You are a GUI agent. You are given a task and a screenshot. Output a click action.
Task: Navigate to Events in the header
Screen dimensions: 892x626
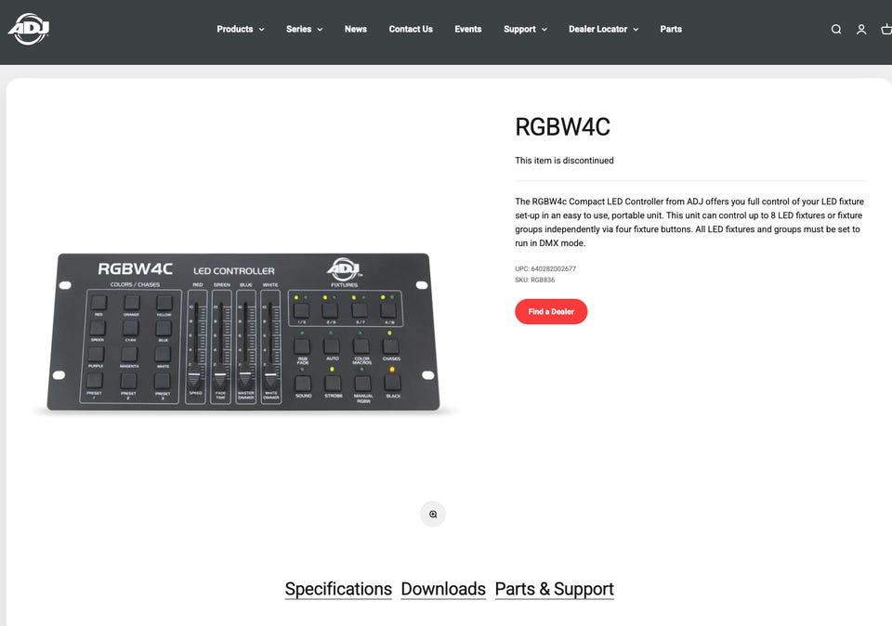coord(468,29)
